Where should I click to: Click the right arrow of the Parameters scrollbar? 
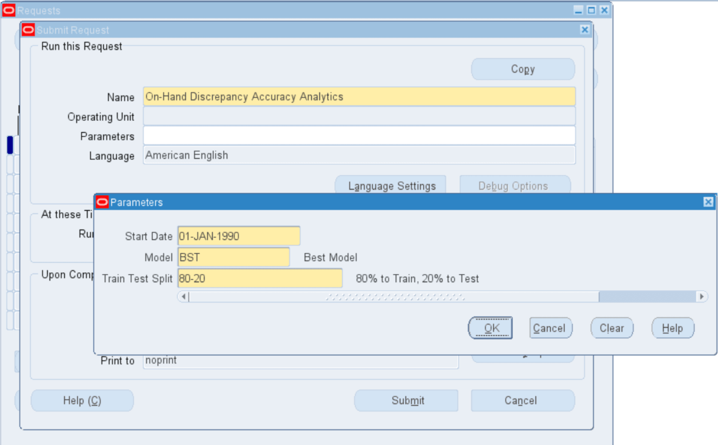(x=702, y=296)
